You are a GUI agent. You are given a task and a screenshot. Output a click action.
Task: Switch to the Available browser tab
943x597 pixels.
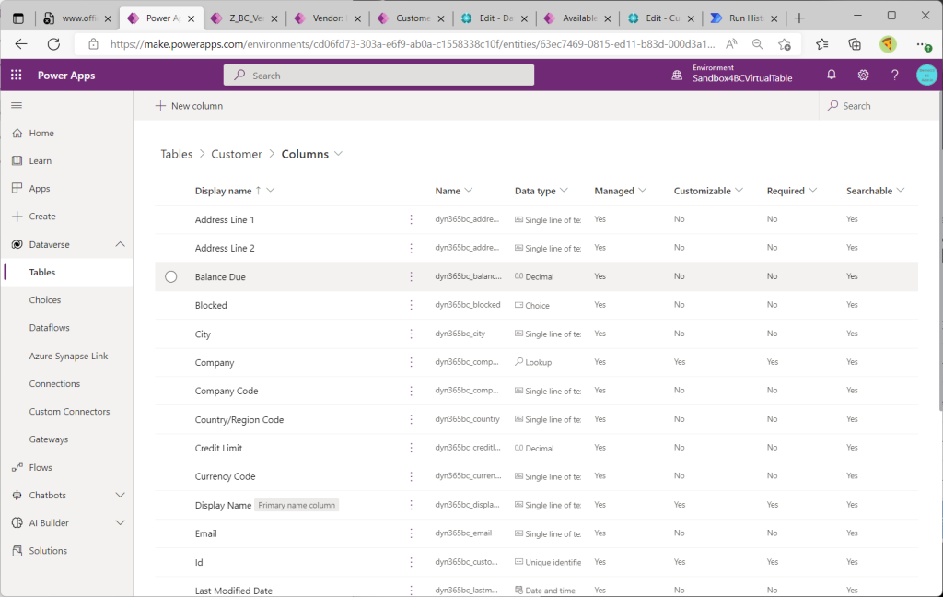pyautogui.click(x=578, y=18)
